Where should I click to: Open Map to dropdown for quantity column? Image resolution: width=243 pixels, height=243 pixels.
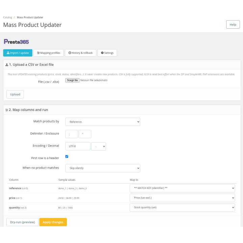(182, 208)
